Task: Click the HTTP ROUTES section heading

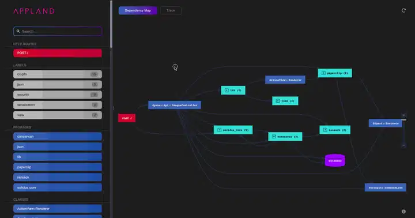Action: (x=25, y=44)
